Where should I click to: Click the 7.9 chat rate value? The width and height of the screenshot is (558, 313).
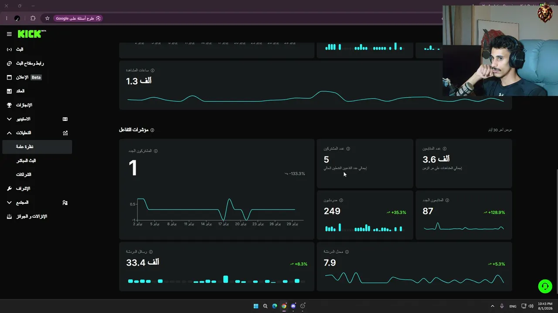point(330,263)
